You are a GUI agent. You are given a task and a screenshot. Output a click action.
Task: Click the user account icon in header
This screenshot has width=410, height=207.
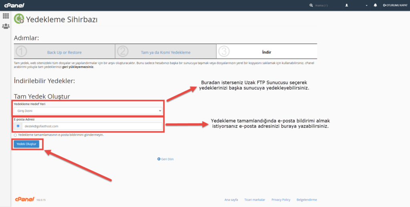(347, 5)
